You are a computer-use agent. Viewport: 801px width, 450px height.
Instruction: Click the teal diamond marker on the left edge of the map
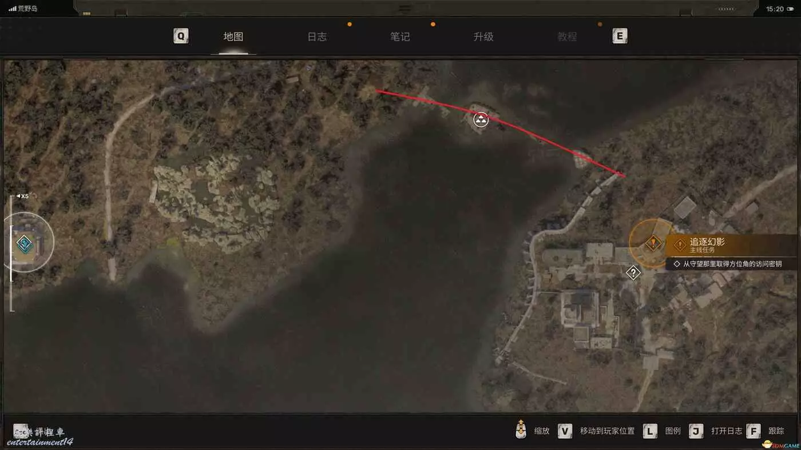[x=24, y=244]
